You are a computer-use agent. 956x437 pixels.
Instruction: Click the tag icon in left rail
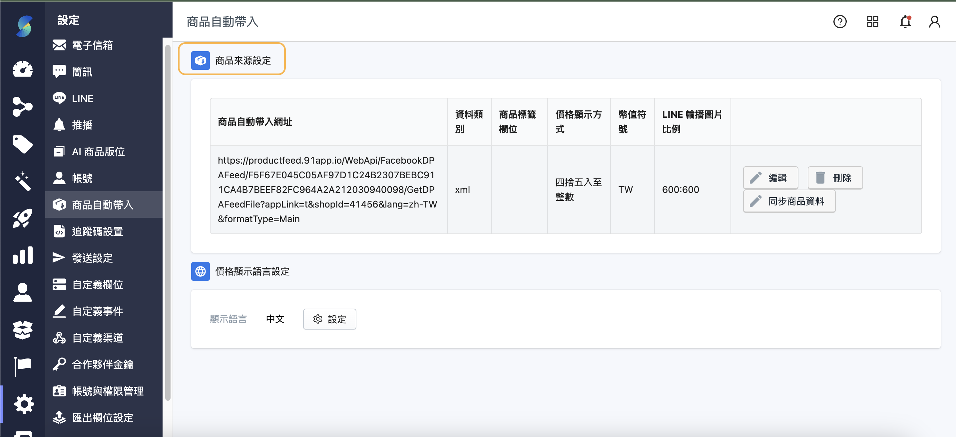tap(23, 144)
